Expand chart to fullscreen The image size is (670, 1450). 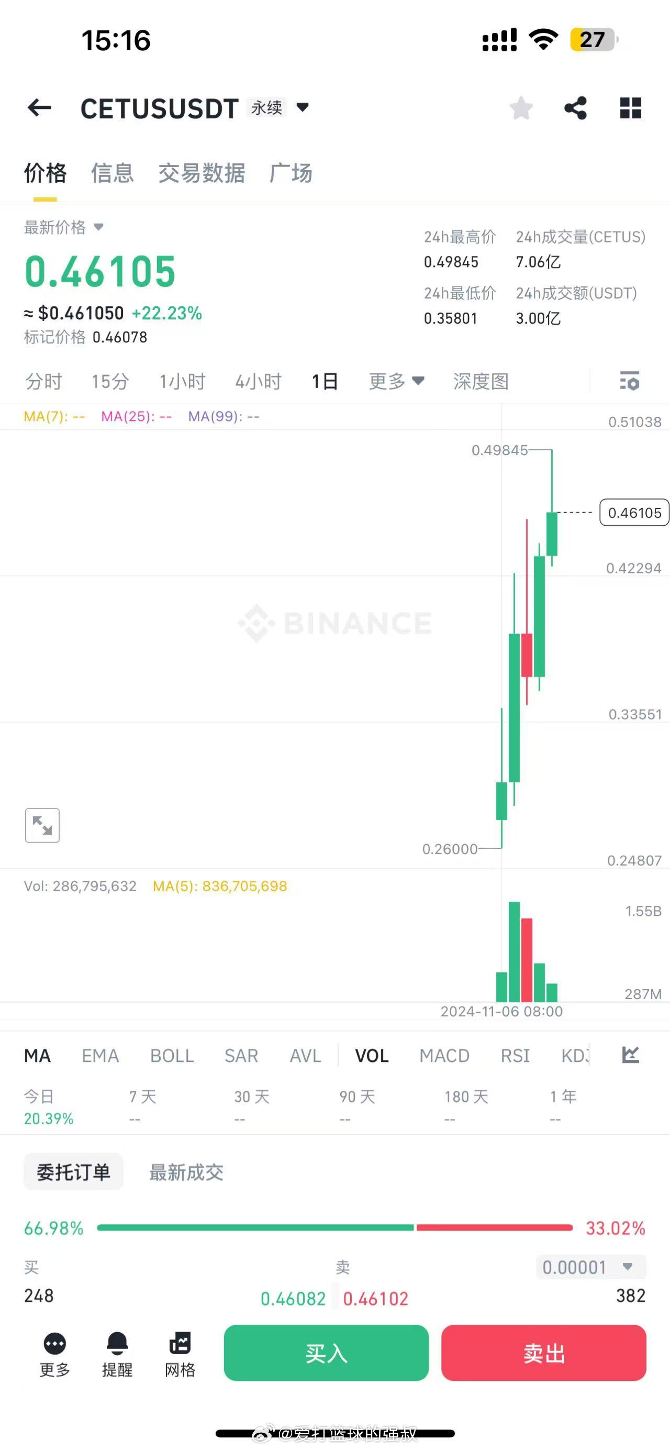pyautogui.click(x=42, y=825)
